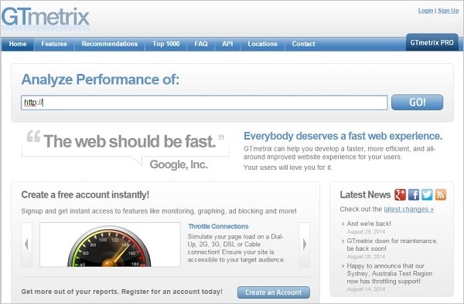Screen dimensions: 464x304
Task: Click the speedometer feature image
Action: 110,245
